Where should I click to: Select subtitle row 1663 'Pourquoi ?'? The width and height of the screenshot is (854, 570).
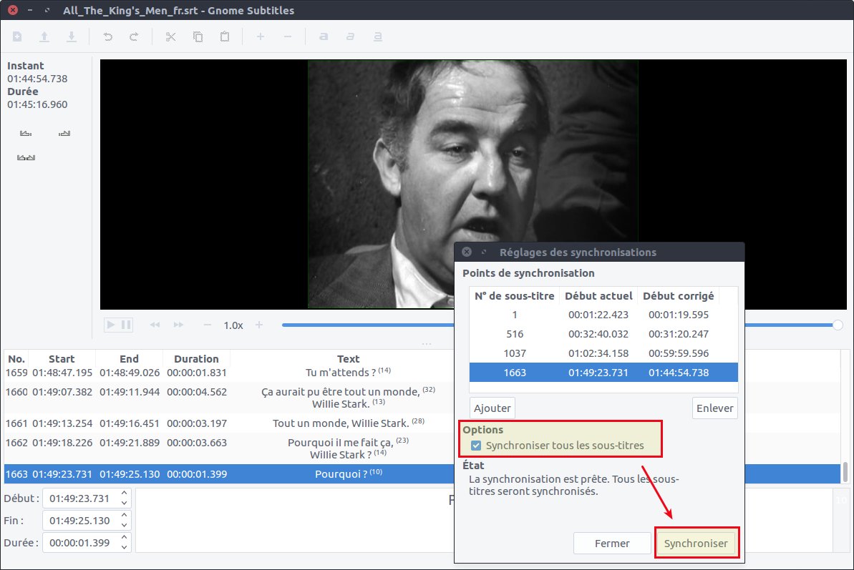click(229, 473)
